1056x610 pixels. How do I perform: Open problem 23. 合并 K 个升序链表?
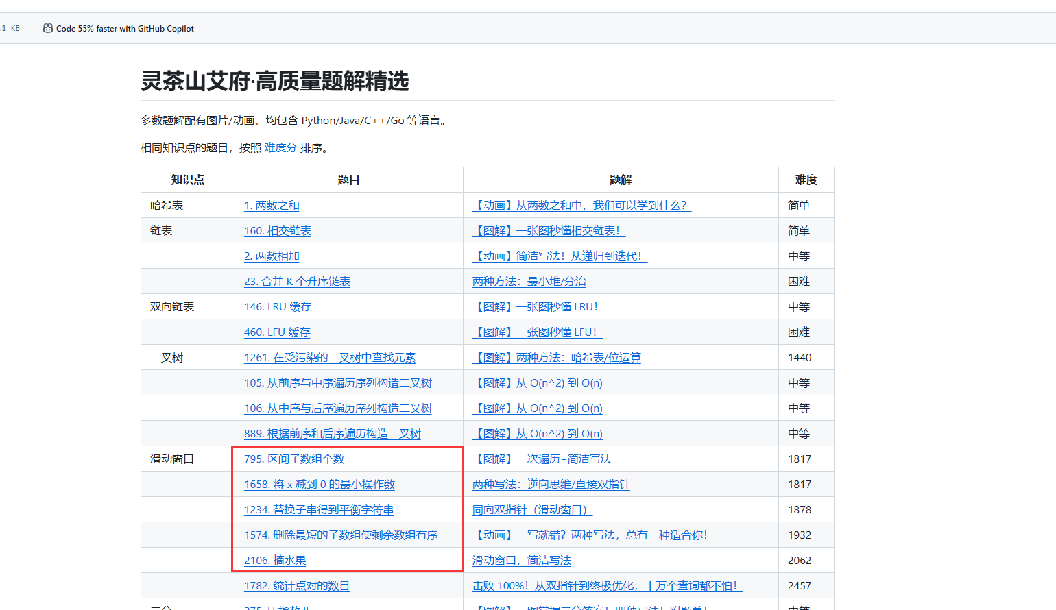297,281
